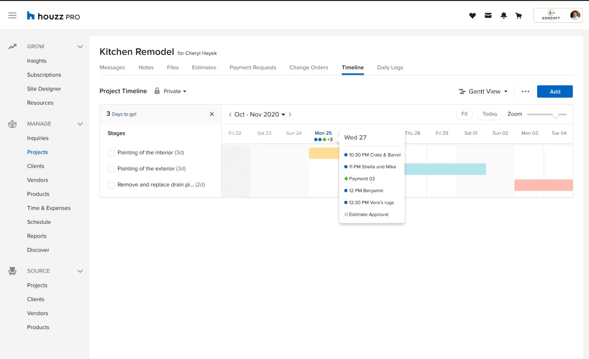This screenshot has height=359, width=589.
Task: Click the Today button
Action: [x=489, y=114]
